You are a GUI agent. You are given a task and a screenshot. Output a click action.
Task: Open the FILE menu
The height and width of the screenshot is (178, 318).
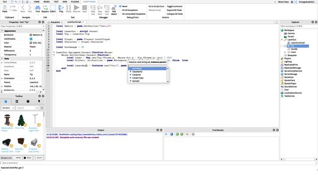pos(4,1)
